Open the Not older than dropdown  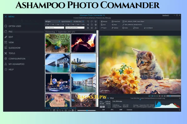pyautogui.click(x=79, y=22)
